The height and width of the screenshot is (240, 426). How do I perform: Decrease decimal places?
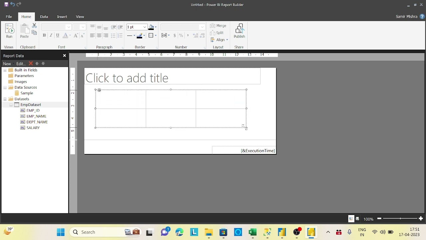[x=202, y=35]
